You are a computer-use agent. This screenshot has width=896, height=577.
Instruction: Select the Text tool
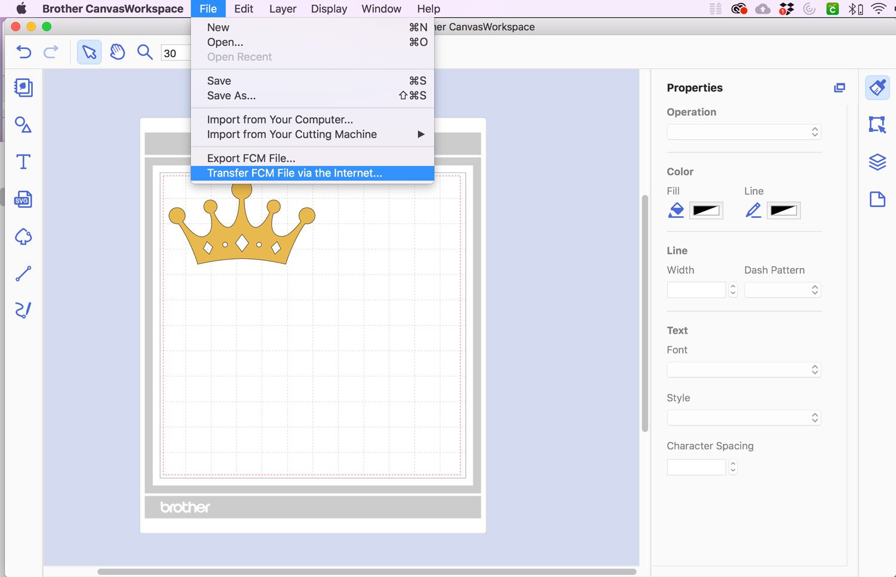pyautogui.click(x=23, y=161)
